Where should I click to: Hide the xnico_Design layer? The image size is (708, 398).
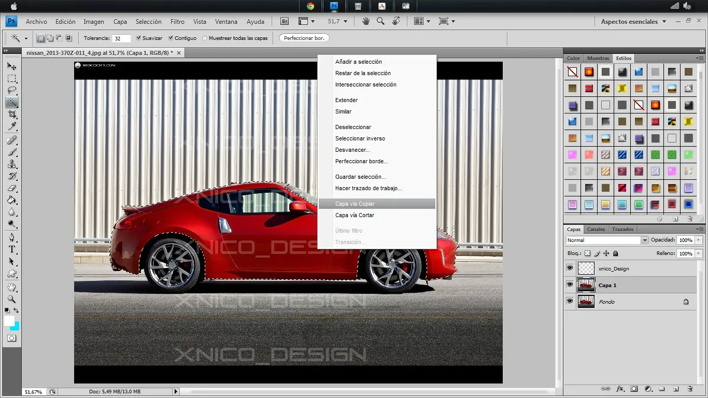(x=570, y=268)
